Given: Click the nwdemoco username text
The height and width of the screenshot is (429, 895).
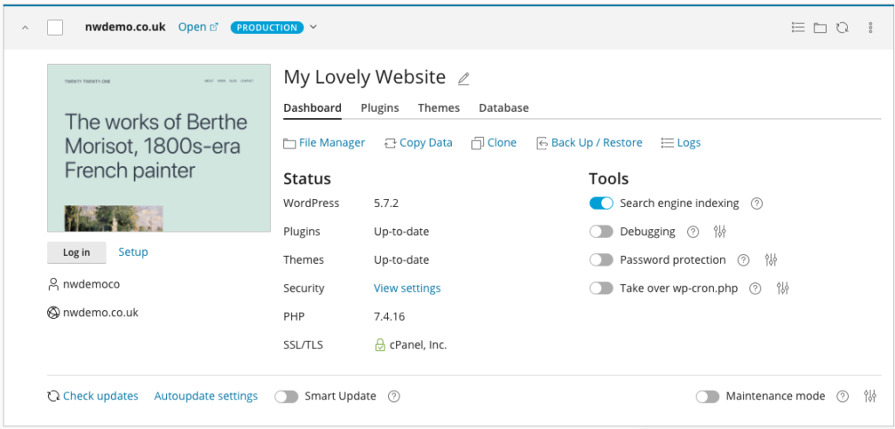Looking at the screenshot, I should pyautogui.click(x=91, y=284).
